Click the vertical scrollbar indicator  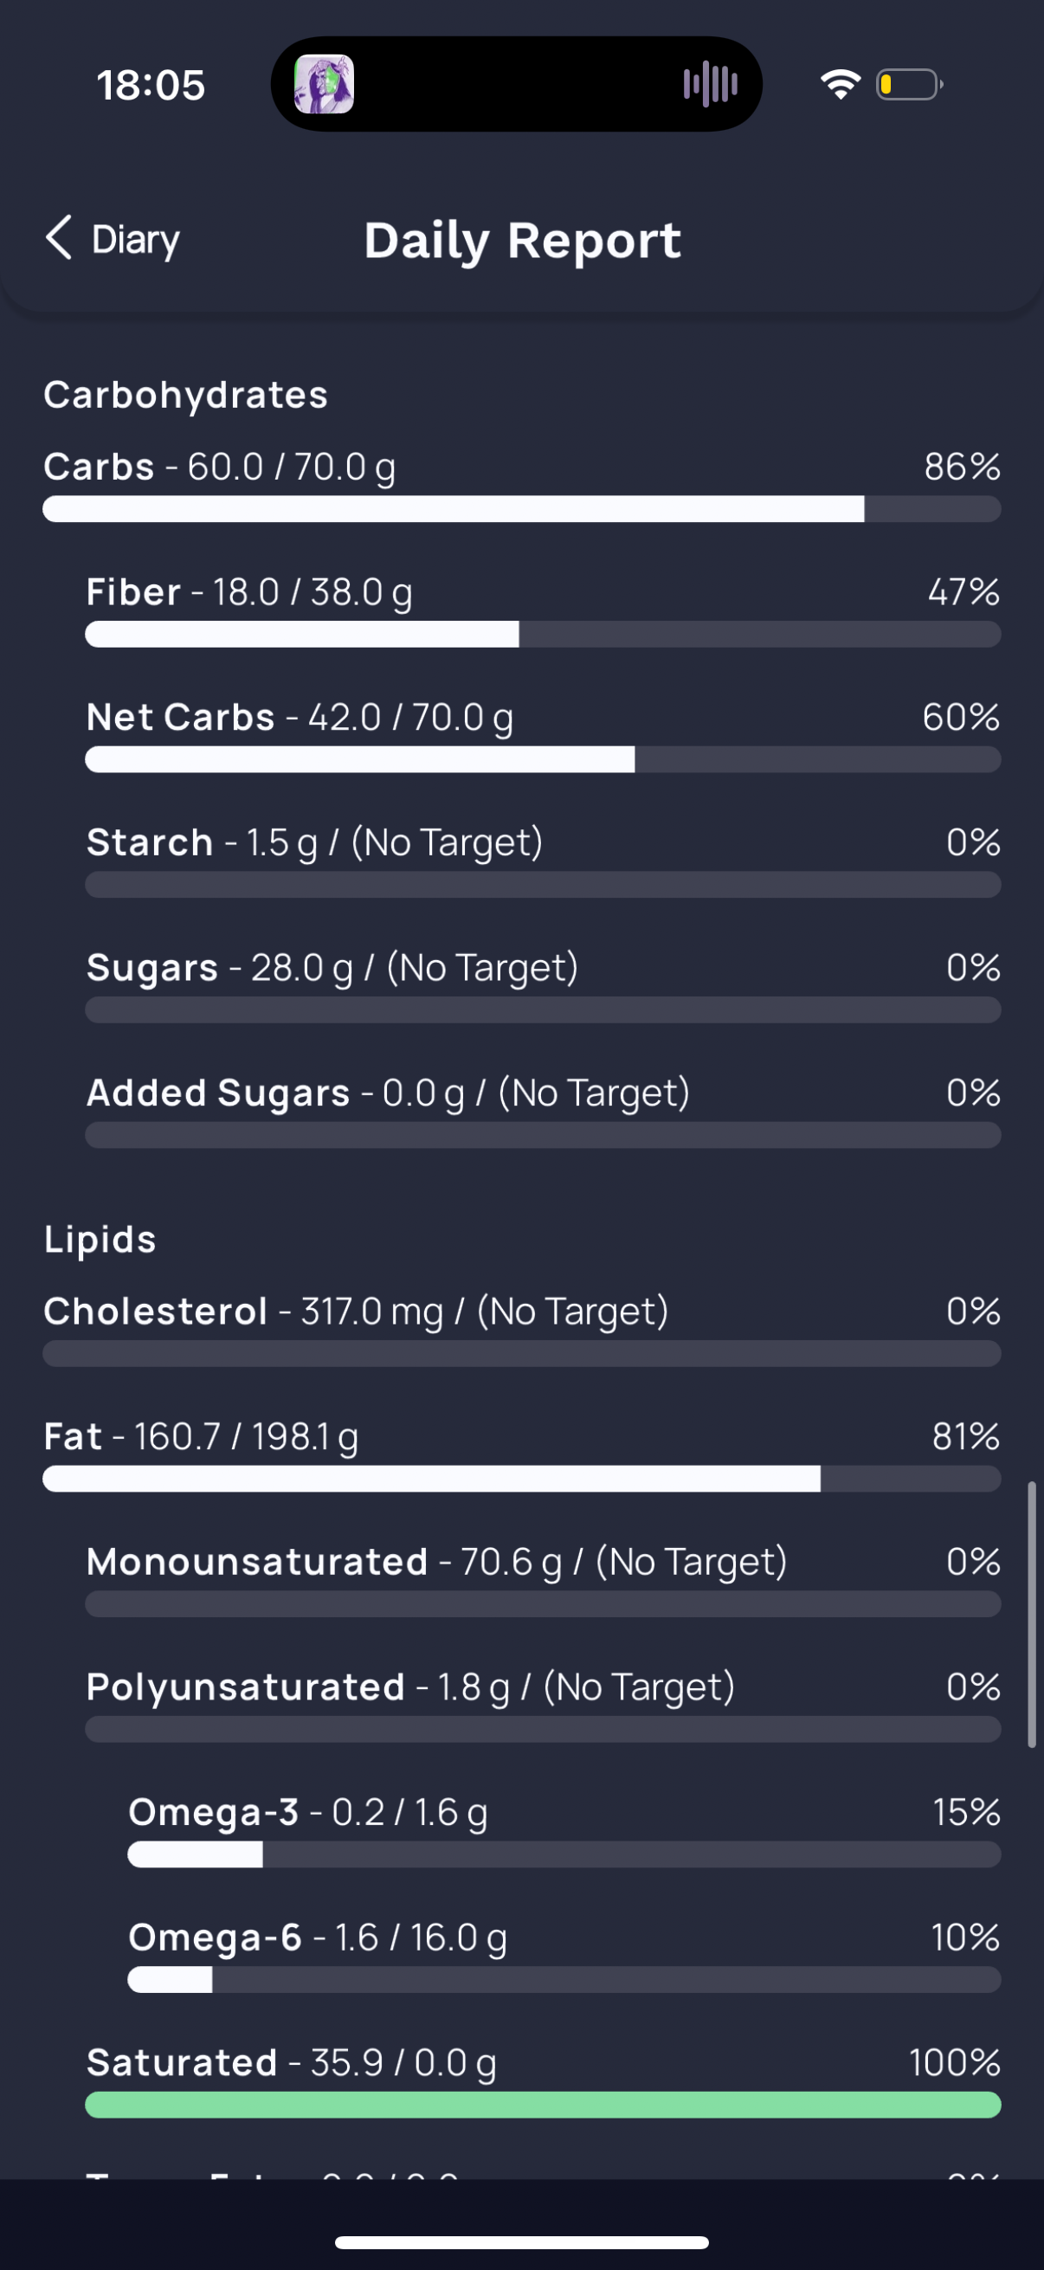point(1031,1615)
